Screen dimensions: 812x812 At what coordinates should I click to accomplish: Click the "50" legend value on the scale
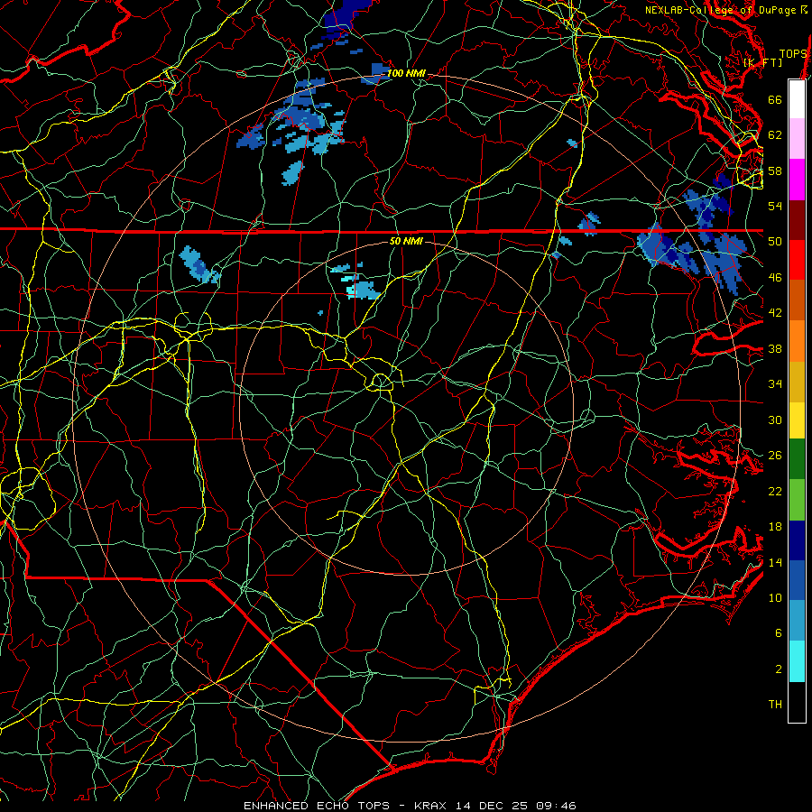[x=775, y=242]
